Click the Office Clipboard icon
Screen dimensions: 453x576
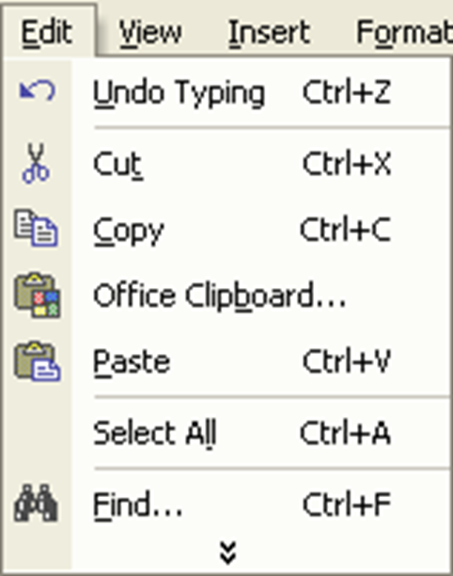pyautogui.click(x=37, y=295)
